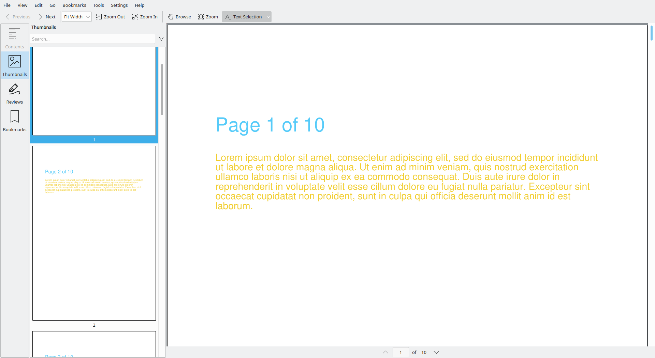Go to the Next page via toolbar
This screenshot has height=358, width=655.
47,17
